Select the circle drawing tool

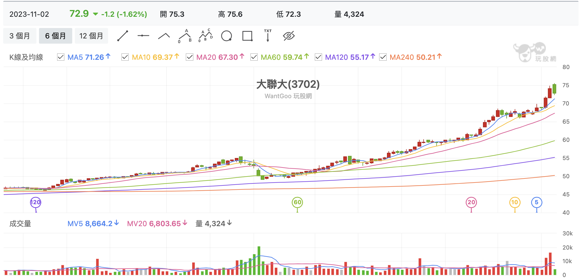[227, 36]
